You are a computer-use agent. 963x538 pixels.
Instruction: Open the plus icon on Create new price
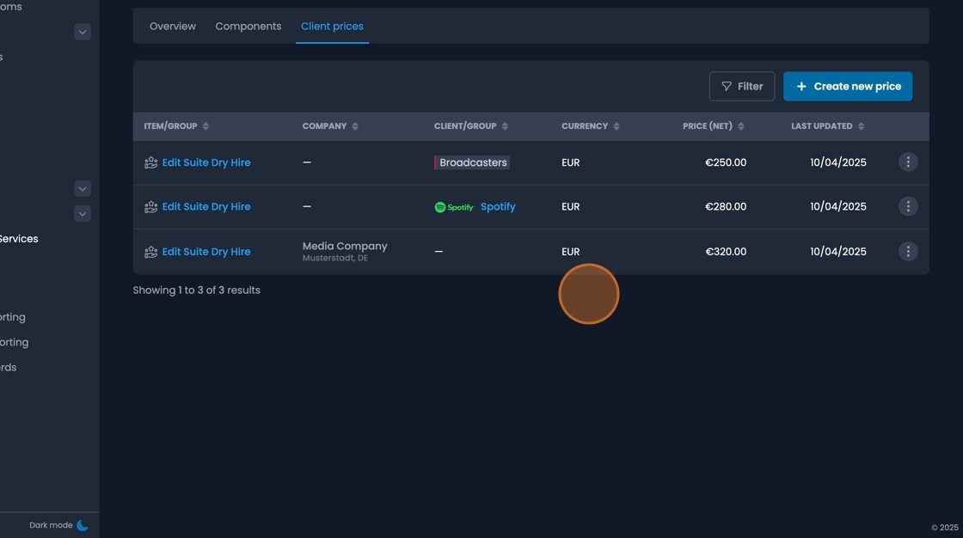(800, 86)
